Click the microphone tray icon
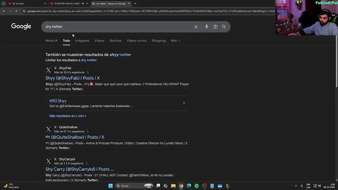The height and width of the screenshot is (190, 338). [x=302, y=186]
